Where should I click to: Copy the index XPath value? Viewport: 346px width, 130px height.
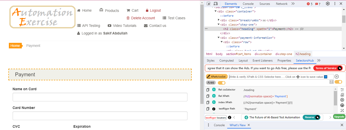pos(208,102)
